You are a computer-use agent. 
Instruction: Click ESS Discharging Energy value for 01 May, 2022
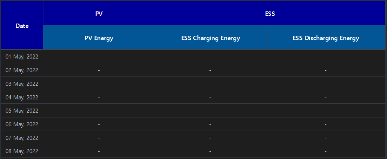tap(326, 57)
